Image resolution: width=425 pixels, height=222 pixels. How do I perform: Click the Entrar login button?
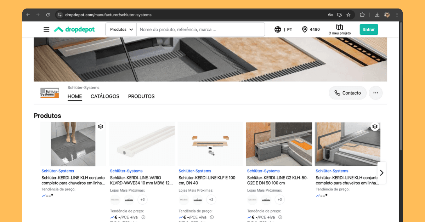pyautogui.click(x=369, y=29)
